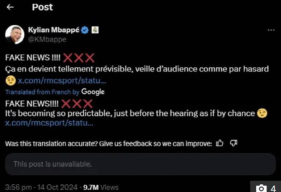Click the back arrow beside Post

pos(10,7)
